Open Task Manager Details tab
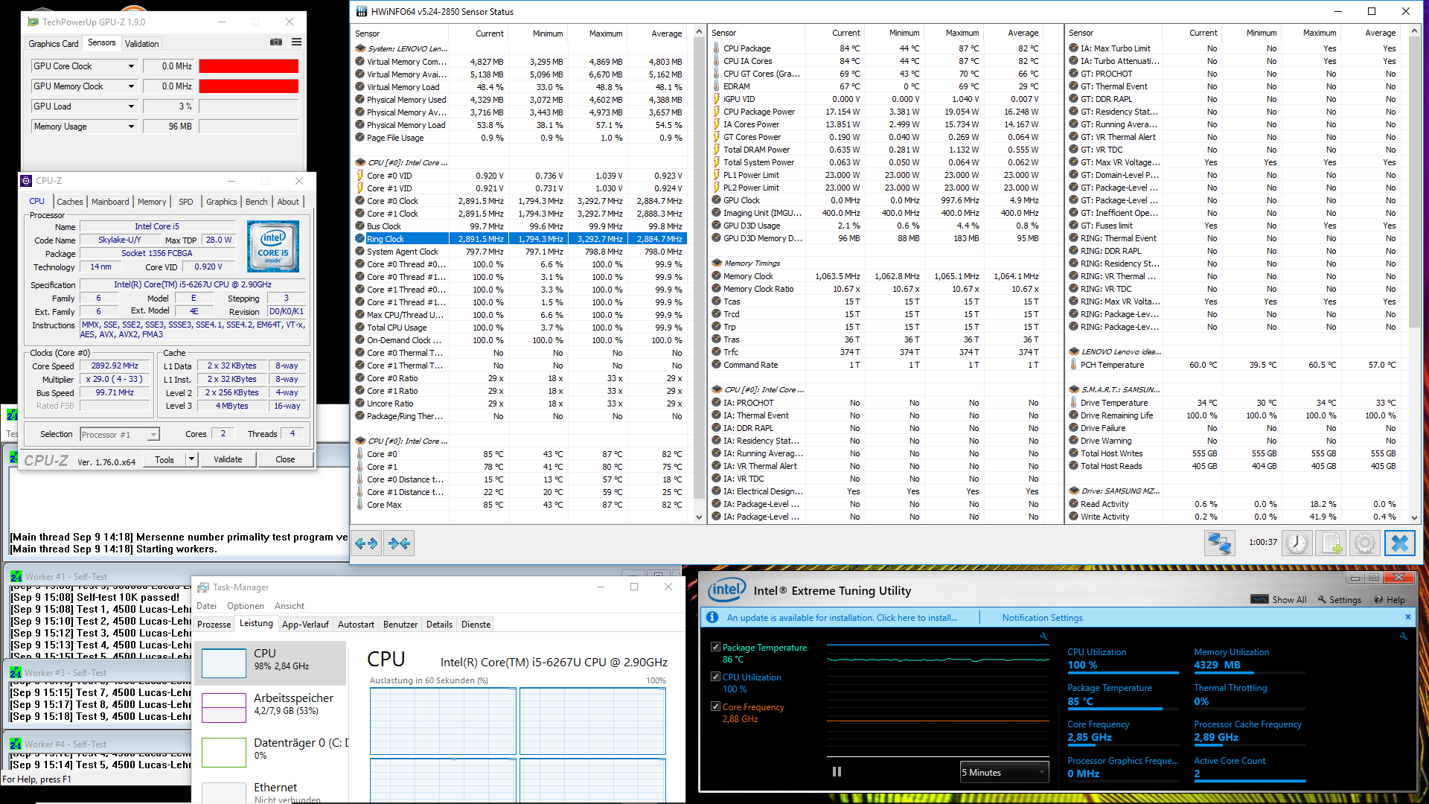This screenshot has height=804, width=1429. (x=439, y=625)
